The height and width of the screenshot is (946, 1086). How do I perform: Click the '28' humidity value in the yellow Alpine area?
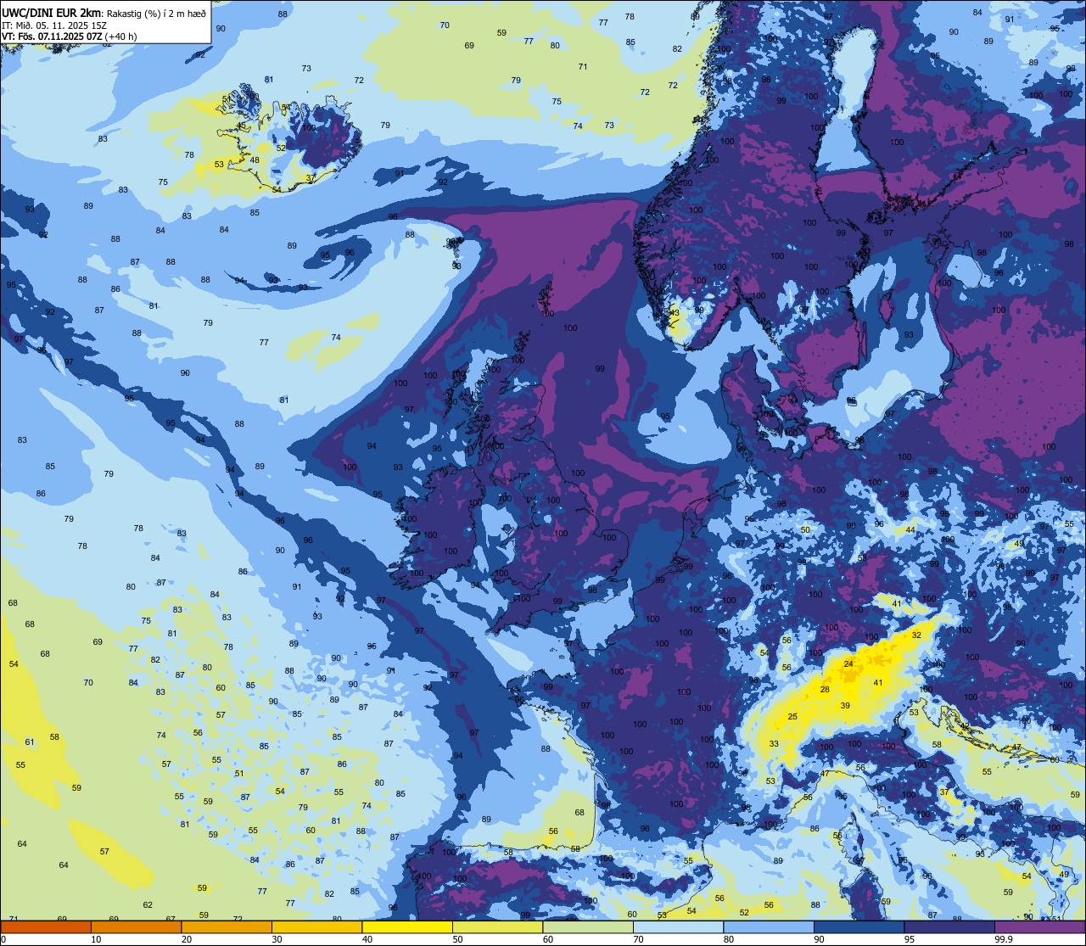coord(825,690)
